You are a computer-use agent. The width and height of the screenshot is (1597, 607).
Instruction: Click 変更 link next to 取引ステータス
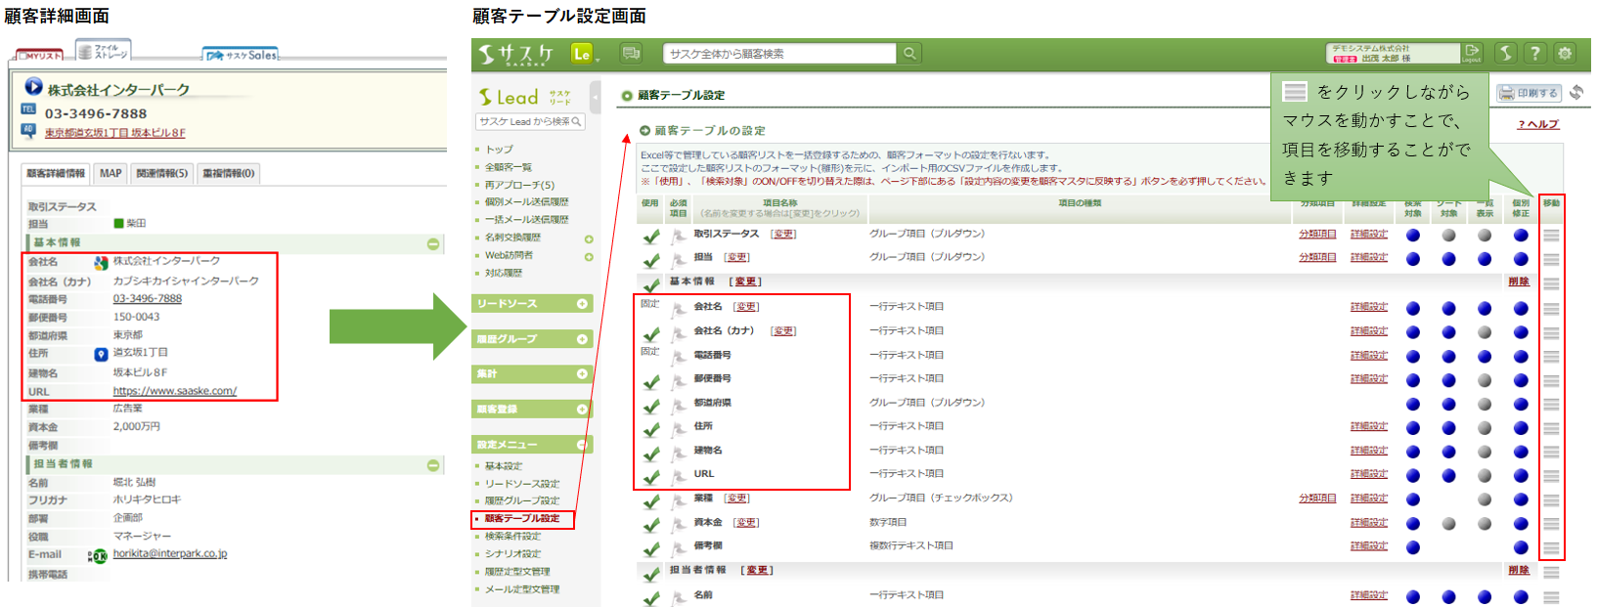(x=782, y=235)
